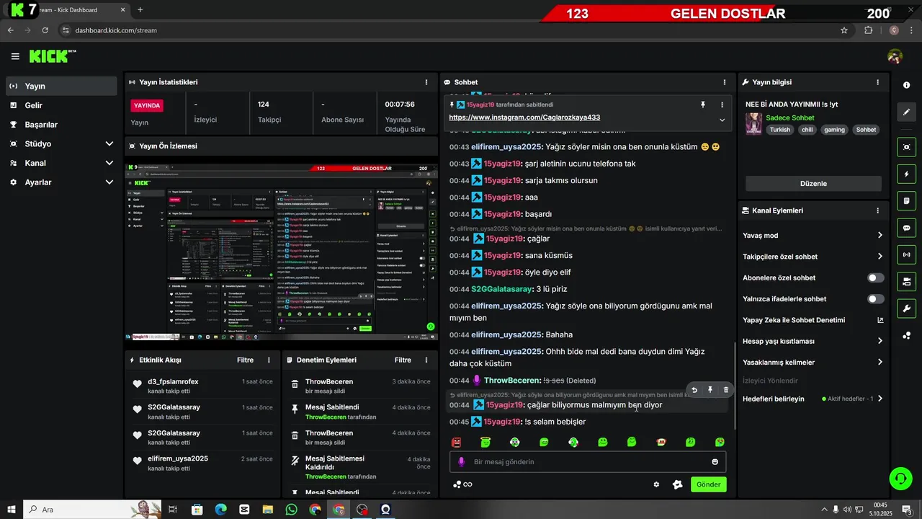Click Filtre in Denetim Eylemleri panel

(403, 360)
